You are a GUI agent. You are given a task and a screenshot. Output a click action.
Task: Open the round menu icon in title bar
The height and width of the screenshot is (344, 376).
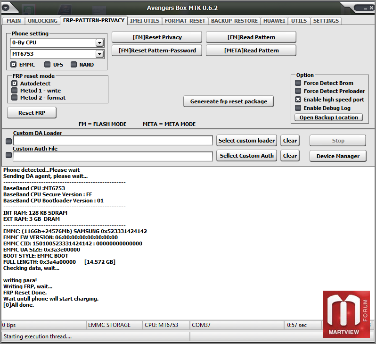(6, 8)
